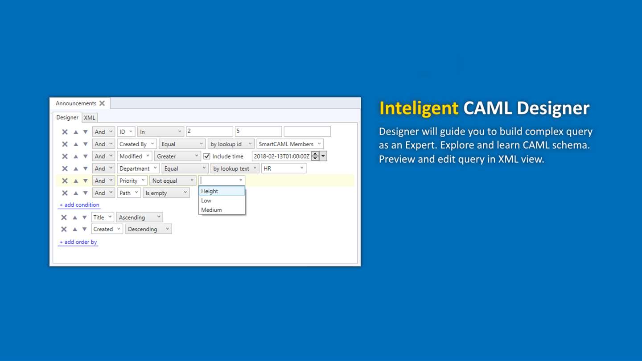Open the date picker dropdown arrow
The height and width of the screenshot is (361, 642).
point(323,156)
